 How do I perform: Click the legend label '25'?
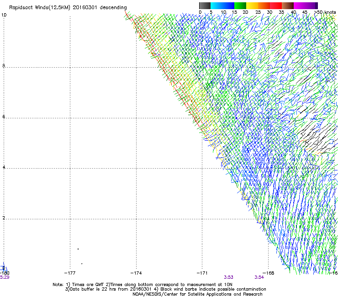258,12
